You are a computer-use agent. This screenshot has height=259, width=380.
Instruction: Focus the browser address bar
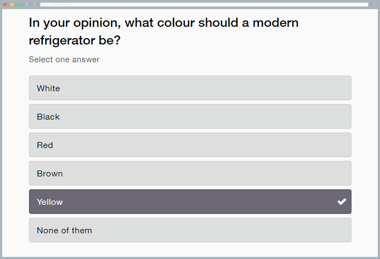click(204, 4)
